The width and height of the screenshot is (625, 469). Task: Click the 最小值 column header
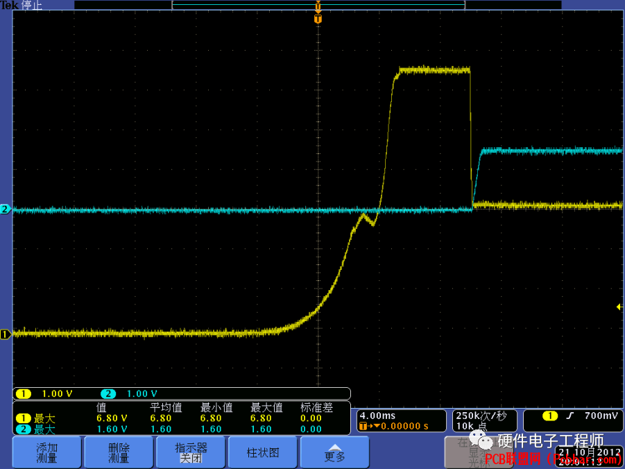coord(216,407)
